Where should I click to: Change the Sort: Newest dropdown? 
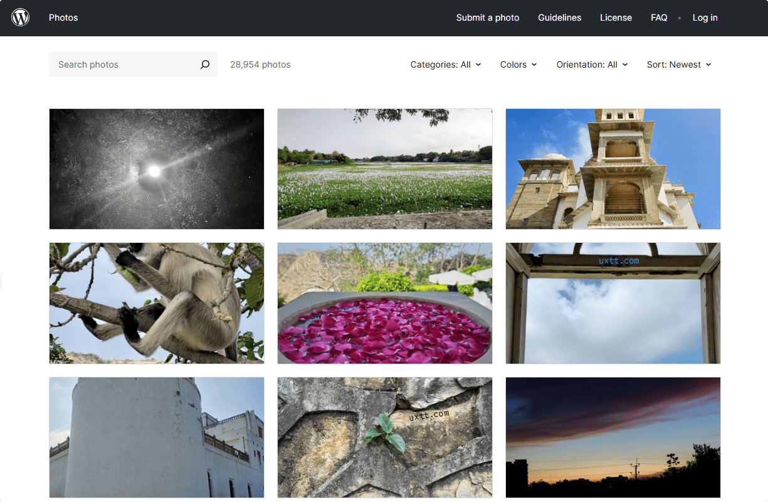click(678, 64)
